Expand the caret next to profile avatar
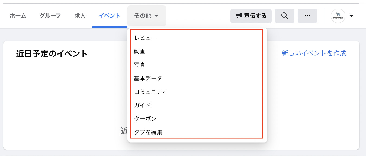The height and width of the screenshot is (156, 366). pyautogui.click(x=351, y=16)
